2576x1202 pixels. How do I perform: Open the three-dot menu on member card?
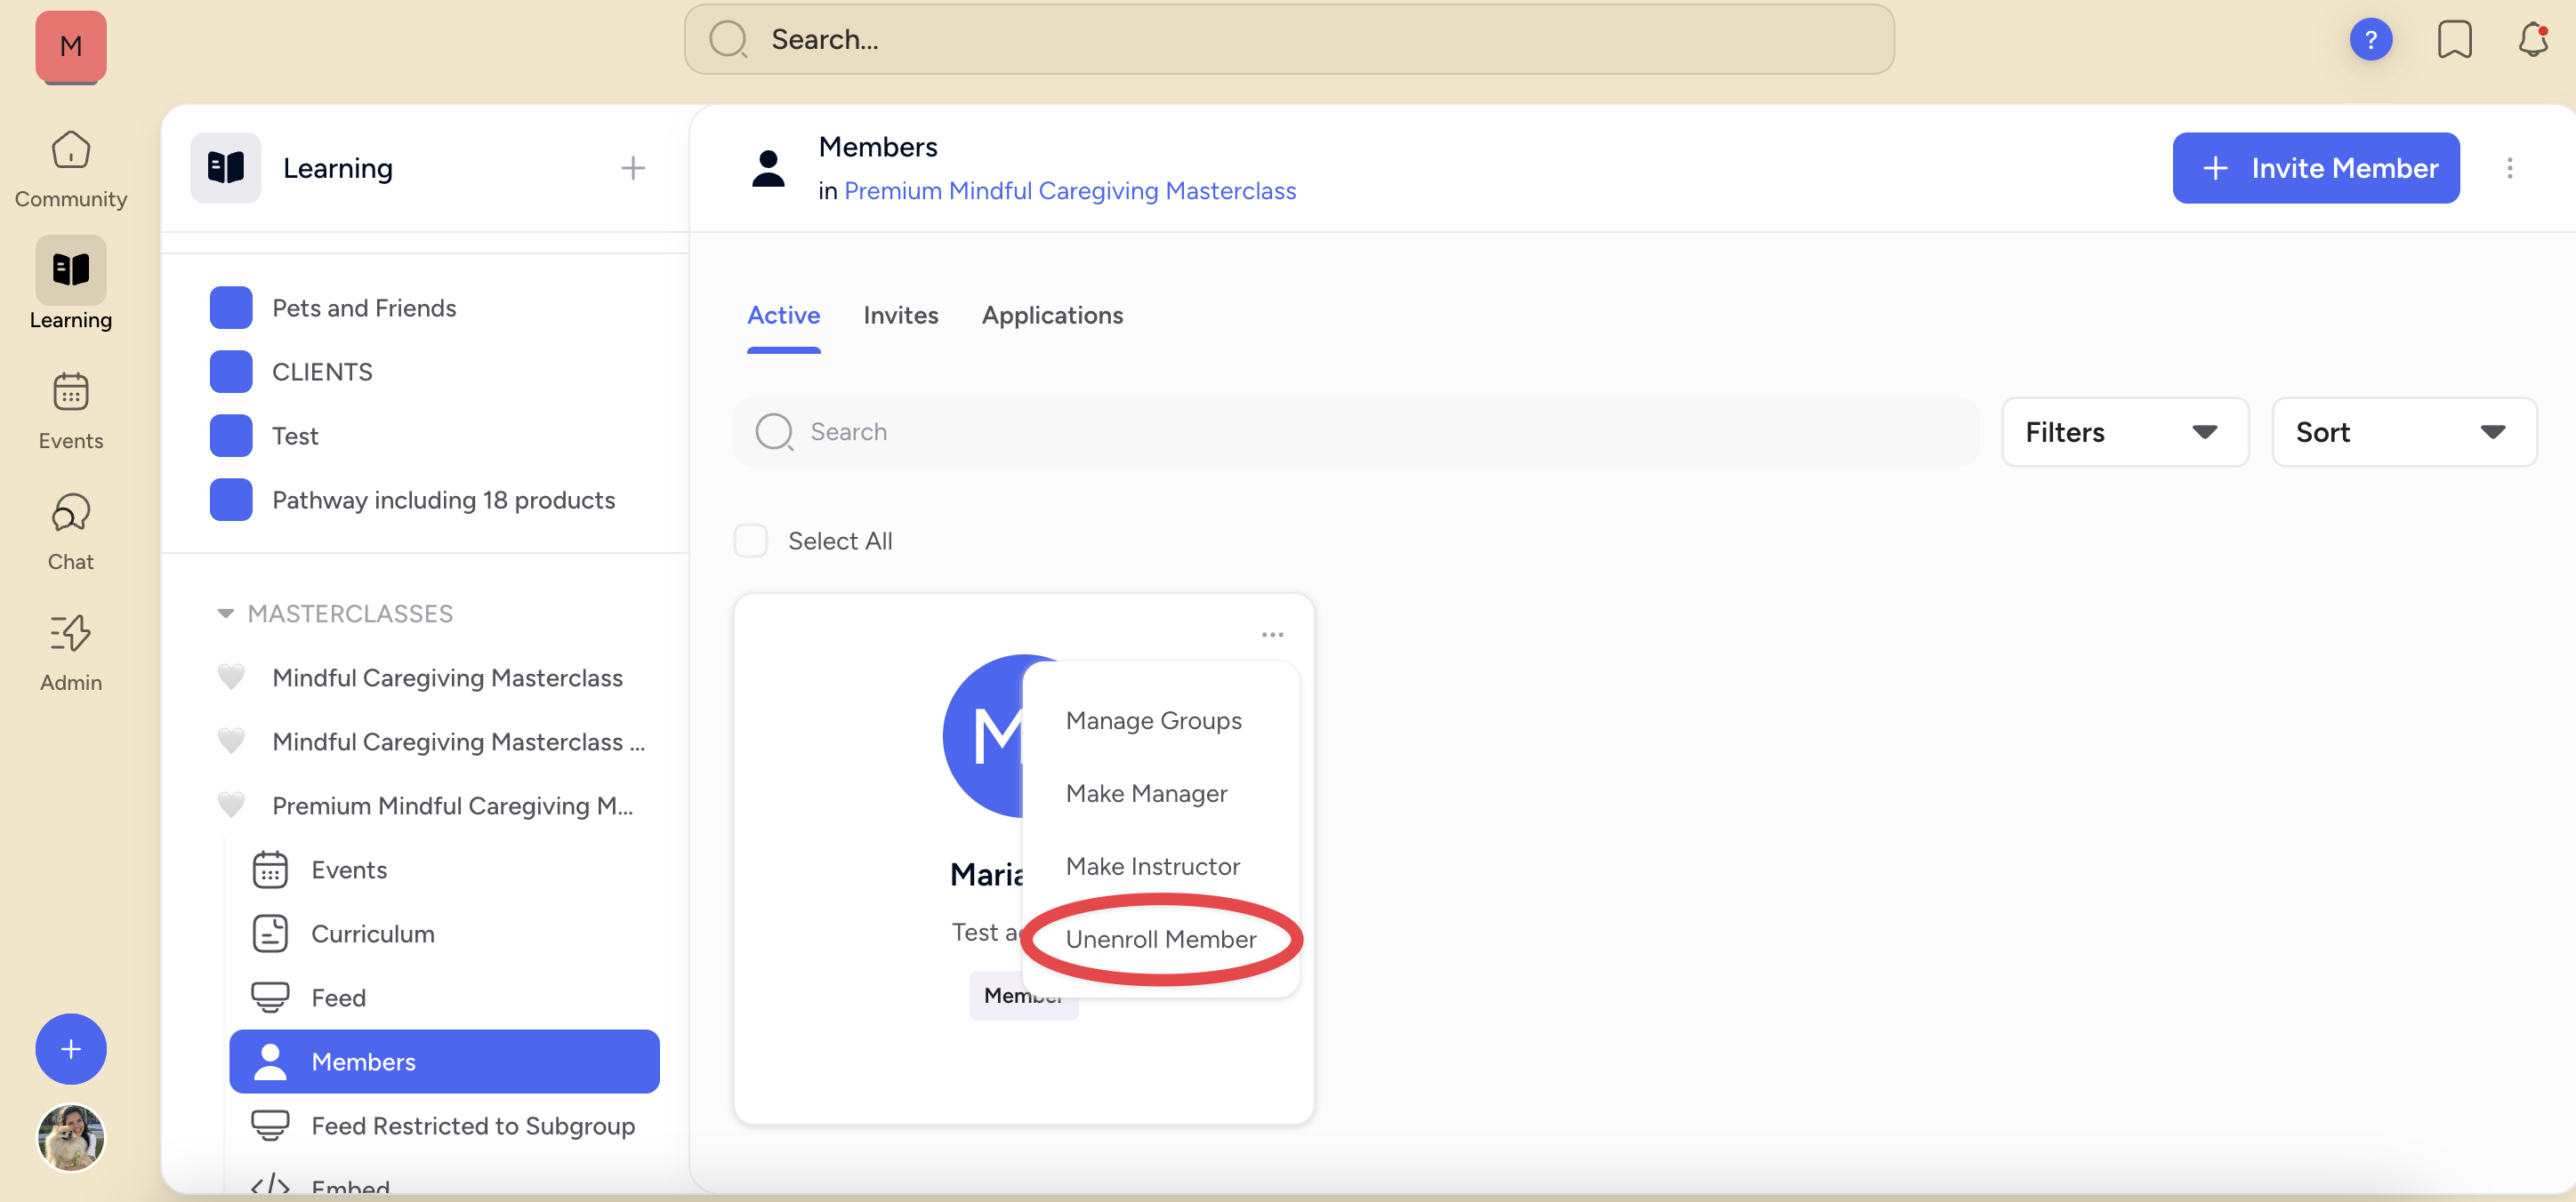[1272, 635]
